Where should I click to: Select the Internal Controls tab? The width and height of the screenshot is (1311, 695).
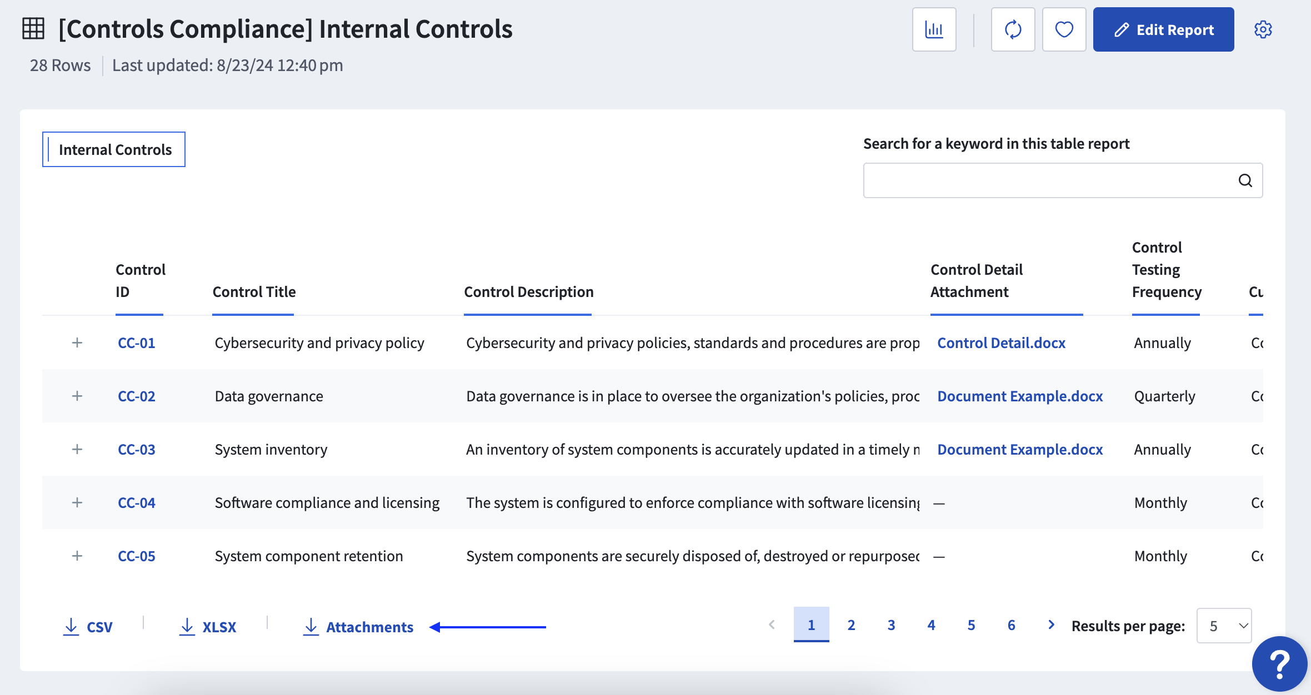[114, 149]
